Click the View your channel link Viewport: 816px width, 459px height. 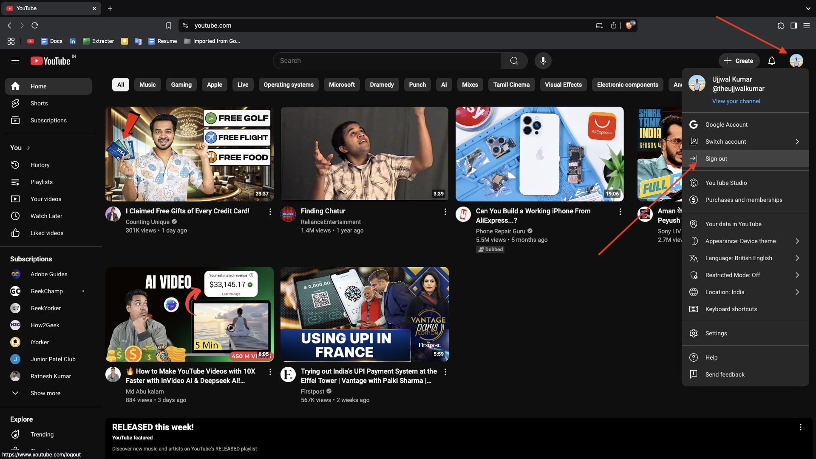tap(736, 101)
